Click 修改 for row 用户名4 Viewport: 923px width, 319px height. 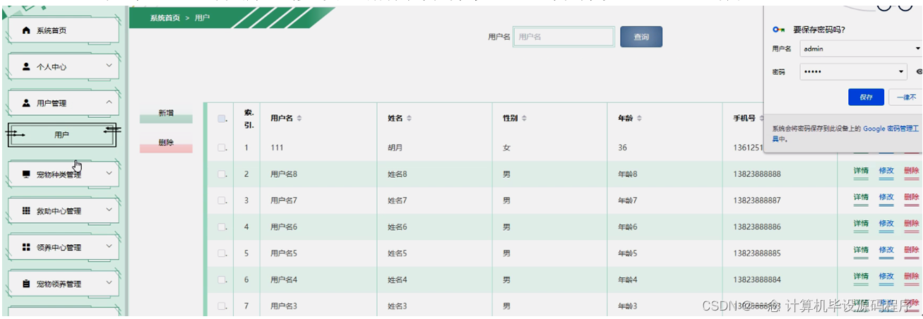[x=886, y=277]
